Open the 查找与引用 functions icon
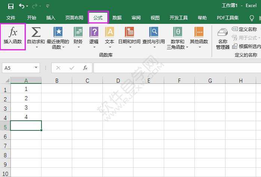 [x=154, y=32]
